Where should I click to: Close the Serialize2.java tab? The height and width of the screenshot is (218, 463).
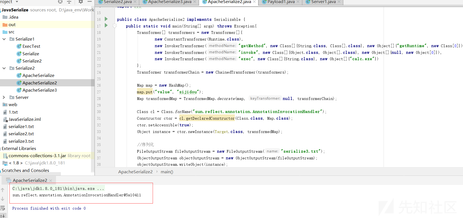tap(135, 2)
